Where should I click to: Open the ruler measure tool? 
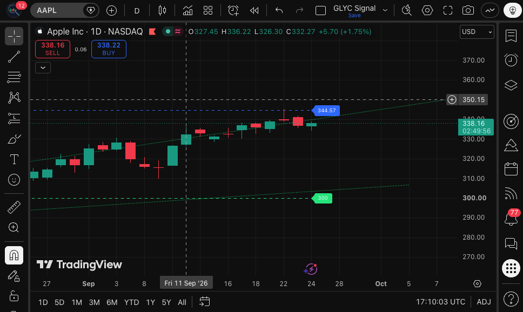(x=14, y=207)
